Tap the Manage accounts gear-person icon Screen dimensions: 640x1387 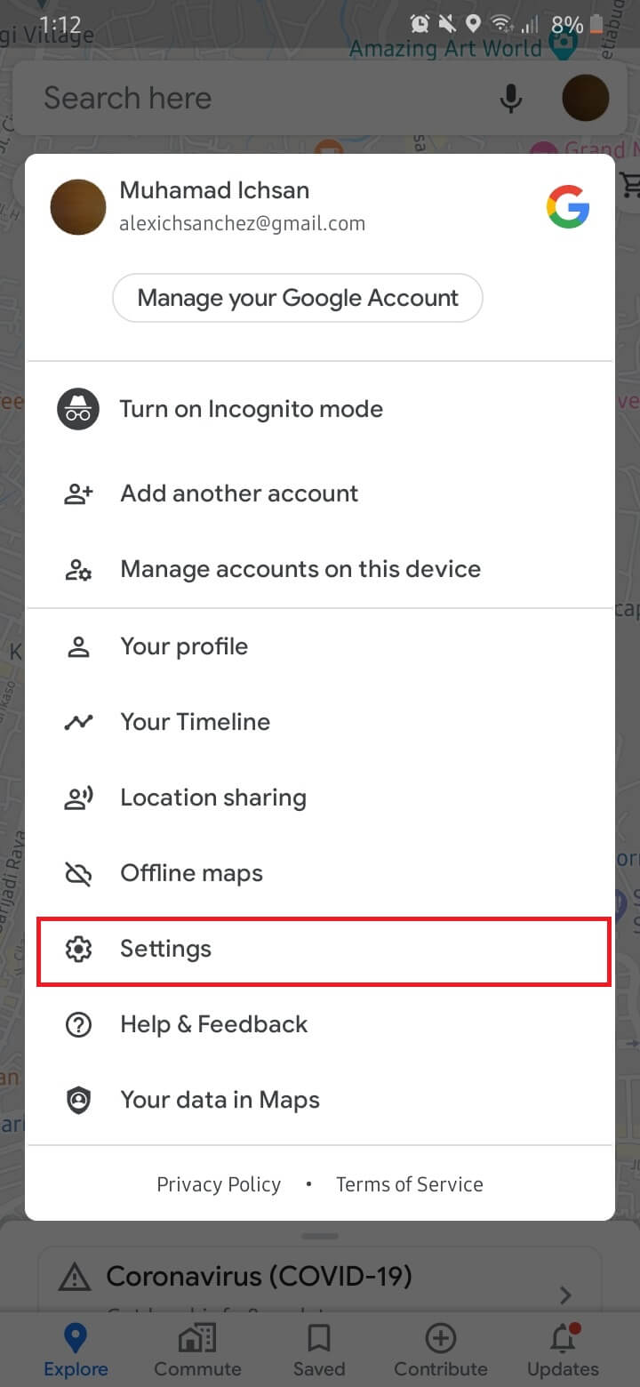coord(78,570)
